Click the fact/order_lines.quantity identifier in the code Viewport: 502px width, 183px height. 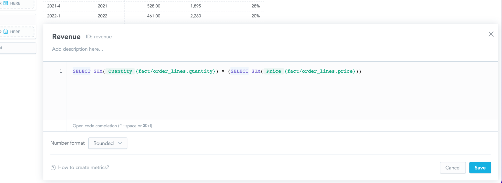point(175,71)
